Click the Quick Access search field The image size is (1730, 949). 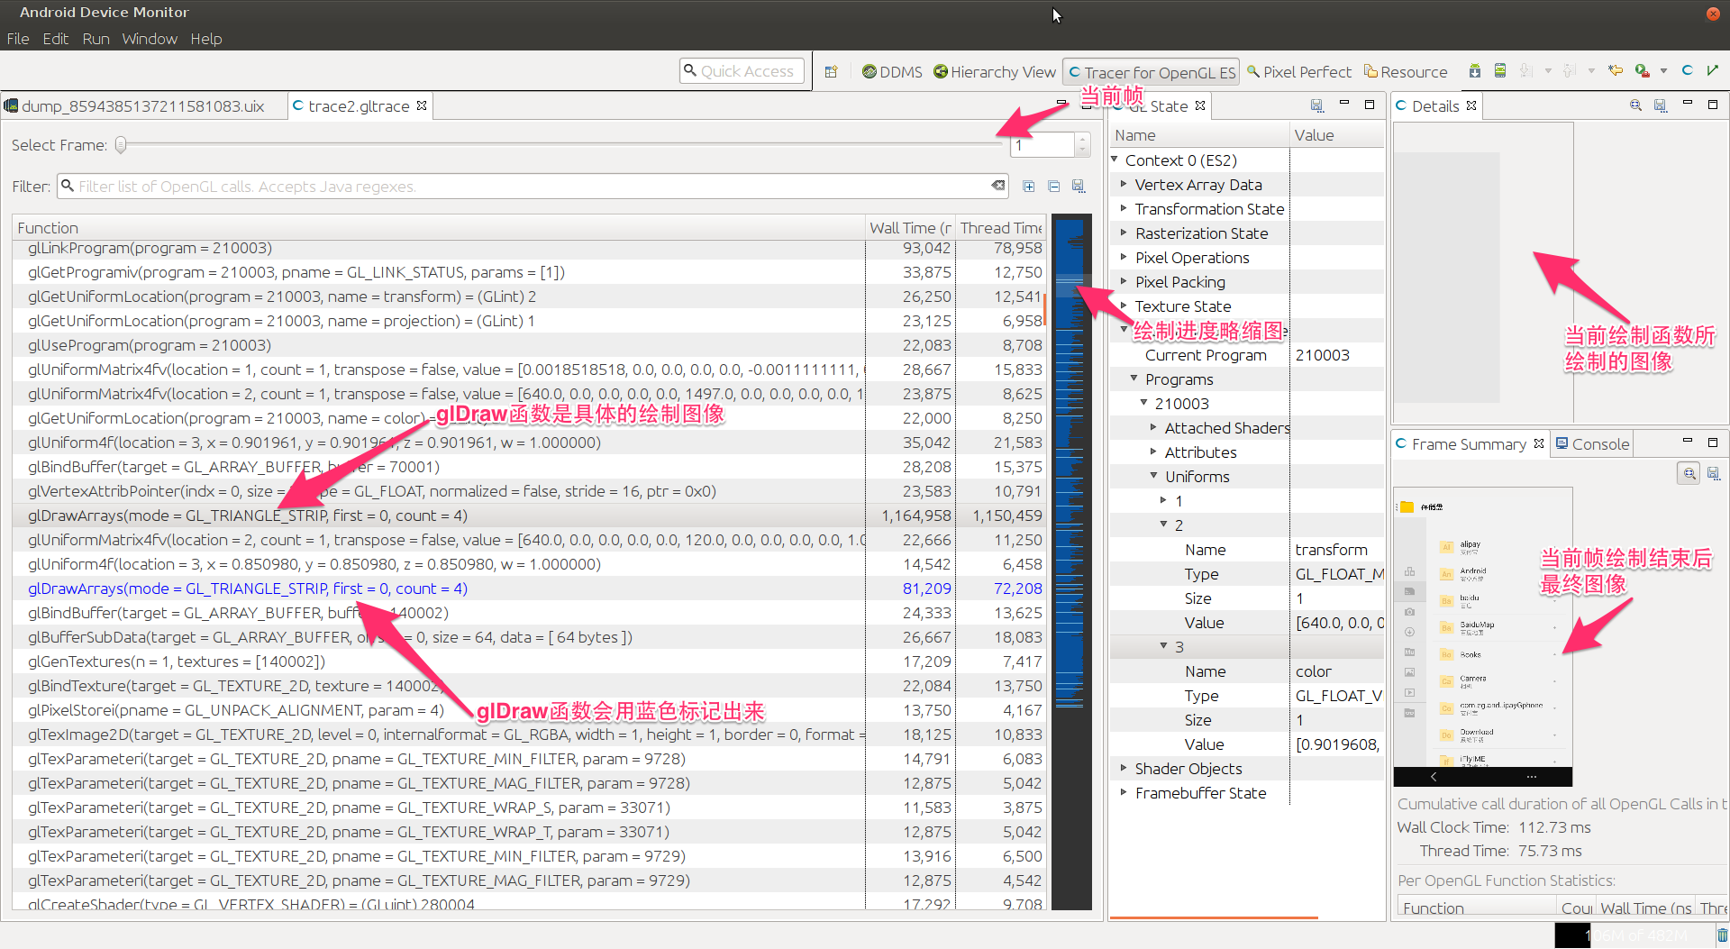pos(742,71)
